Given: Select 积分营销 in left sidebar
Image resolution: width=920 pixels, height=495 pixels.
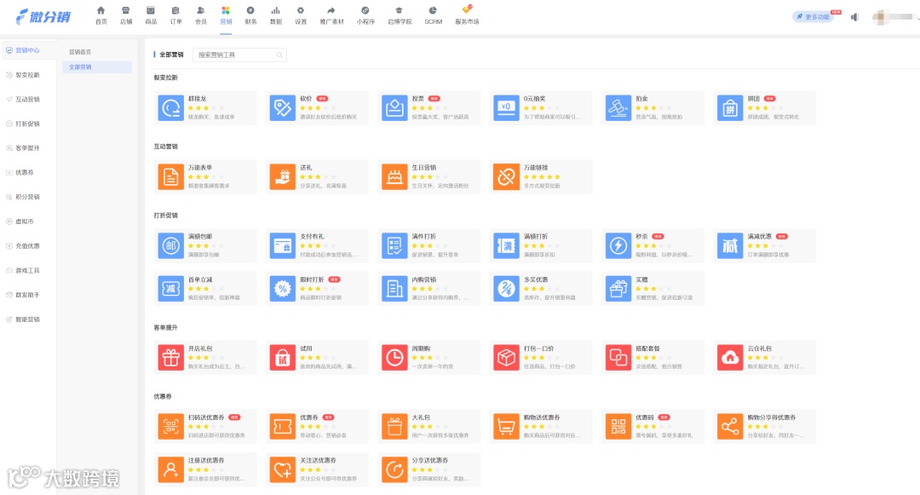Looking at the screenshot, I should [27, 197].
